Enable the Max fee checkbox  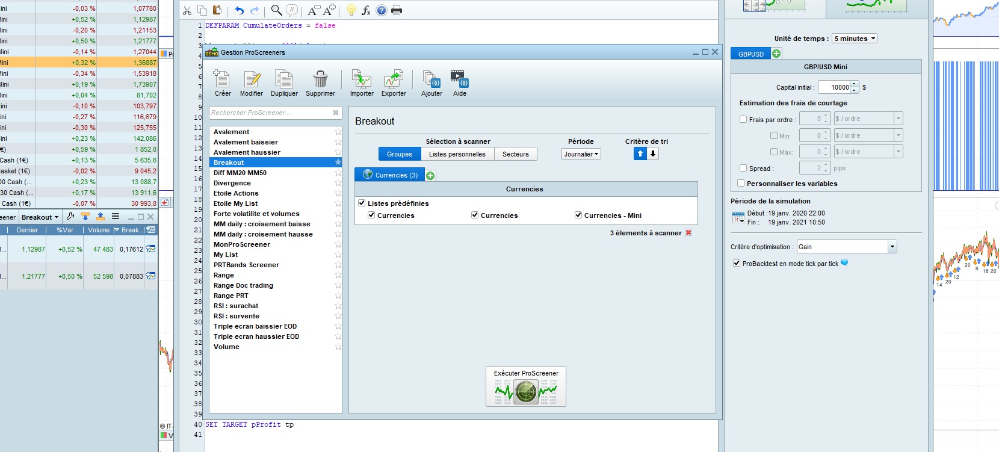[774, 152]
